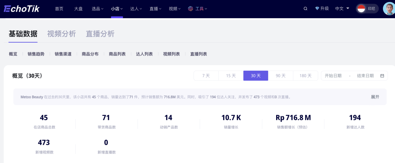Image resolution: width=395 pixels, height=163 pixels.
Task: Jump to the 销售趋势 section
Action: click(x=36, y=54)
